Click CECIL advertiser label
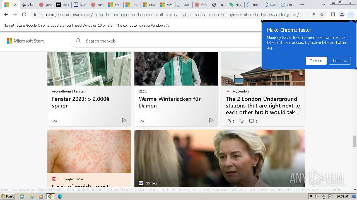Viewport: 357px width, 200px height. coord(143,91)
